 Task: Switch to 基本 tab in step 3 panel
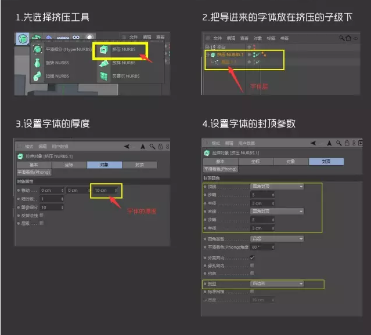pyautogui.click(x=34, y=165)
